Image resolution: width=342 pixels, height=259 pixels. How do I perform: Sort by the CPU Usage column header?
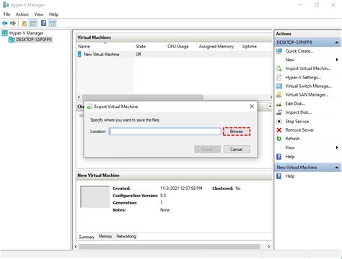(181, 46)
